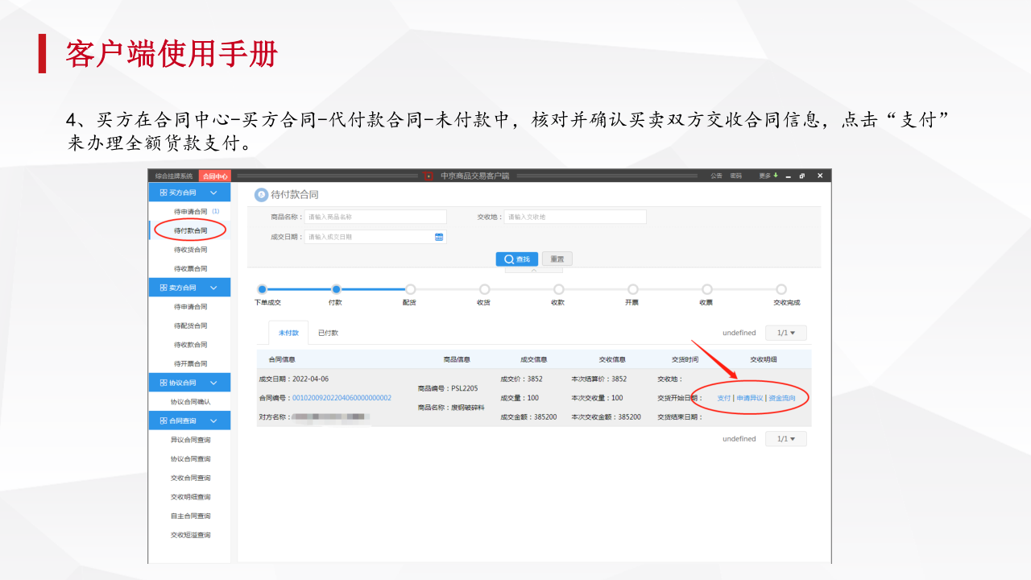Image resolution: width=1031 pixels, height=580 pixels.
Task: Click the 收票 progress step node
Action: pos(706,289)
